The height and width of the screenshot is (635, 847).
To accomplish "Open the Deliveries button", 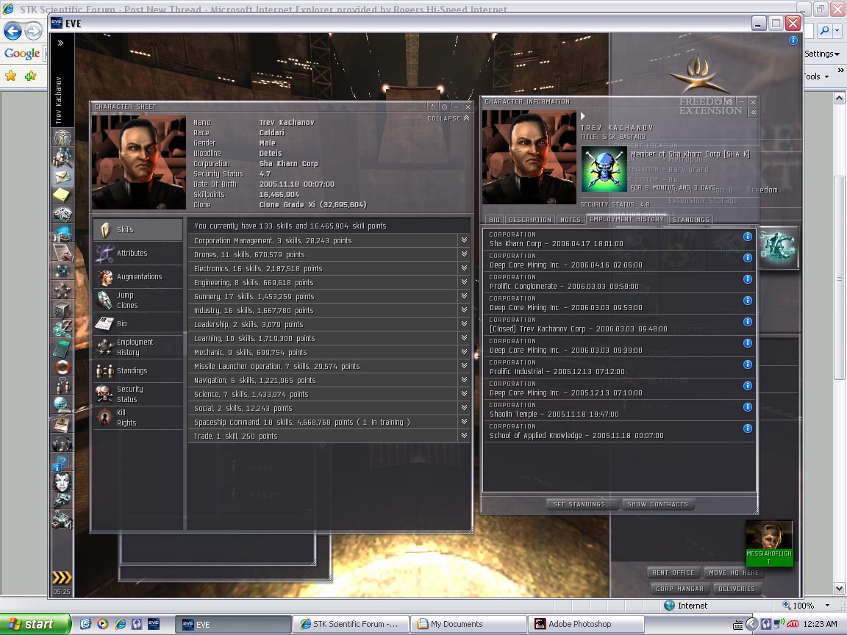I will click(x=737, y=589).
